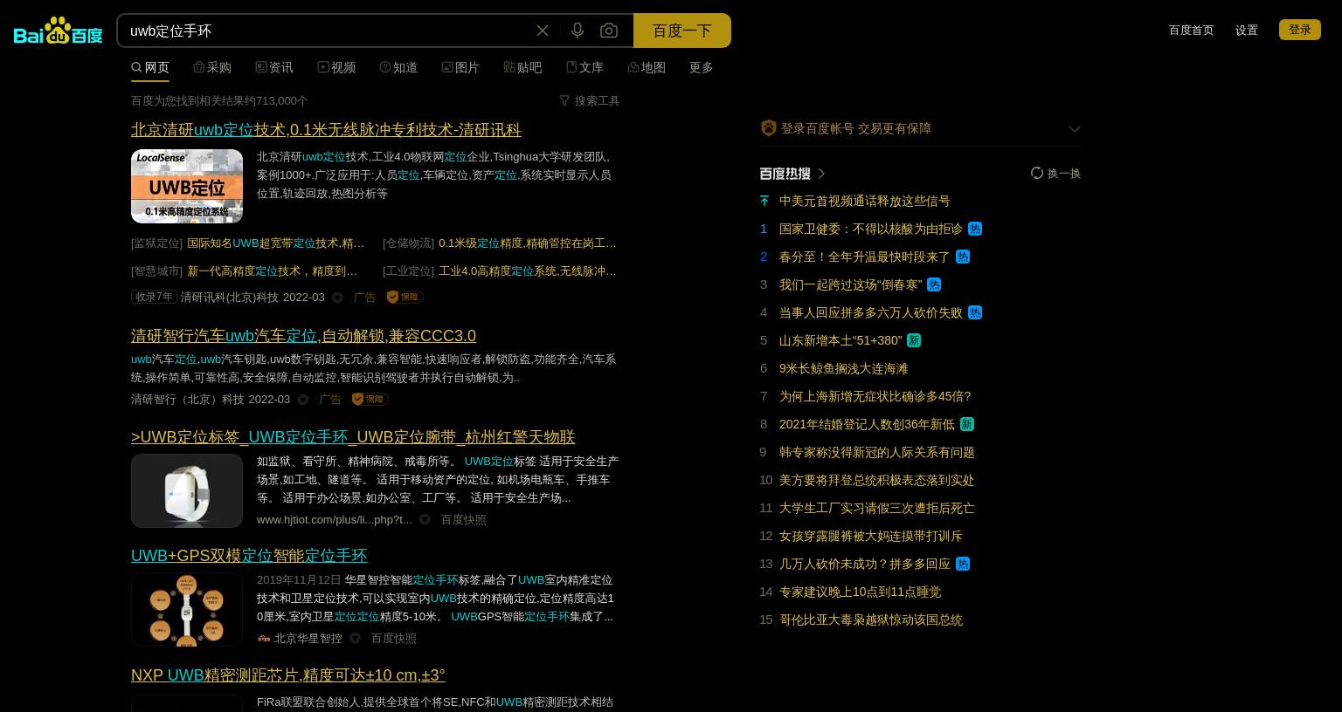Switch to the 地图 tab

(x=647, y=67)
